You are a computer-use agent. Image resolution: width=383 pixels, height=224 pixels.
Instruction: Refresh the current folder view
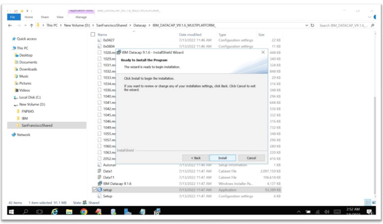pos(312,25)
